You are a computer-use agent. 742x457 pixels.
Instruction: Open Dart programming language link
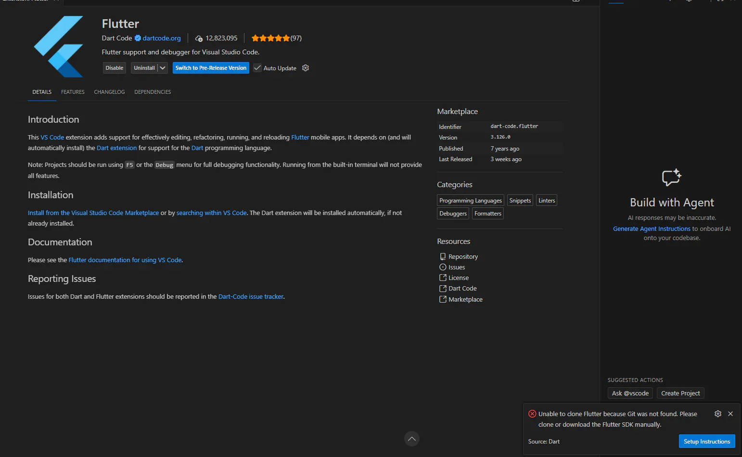coord(197,148)
